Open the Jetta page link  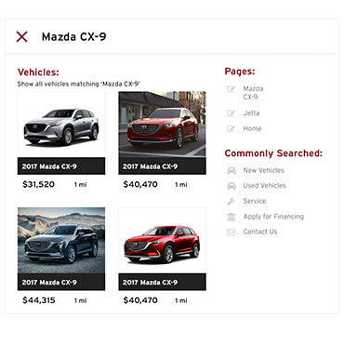(x=251, y=113)
